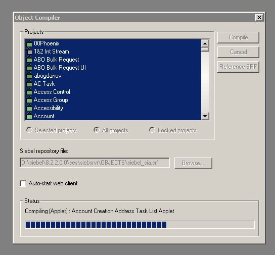This screenshot has width=275, height=255.
Task: Select AC Task in the projects list
Action: (44, 84)
